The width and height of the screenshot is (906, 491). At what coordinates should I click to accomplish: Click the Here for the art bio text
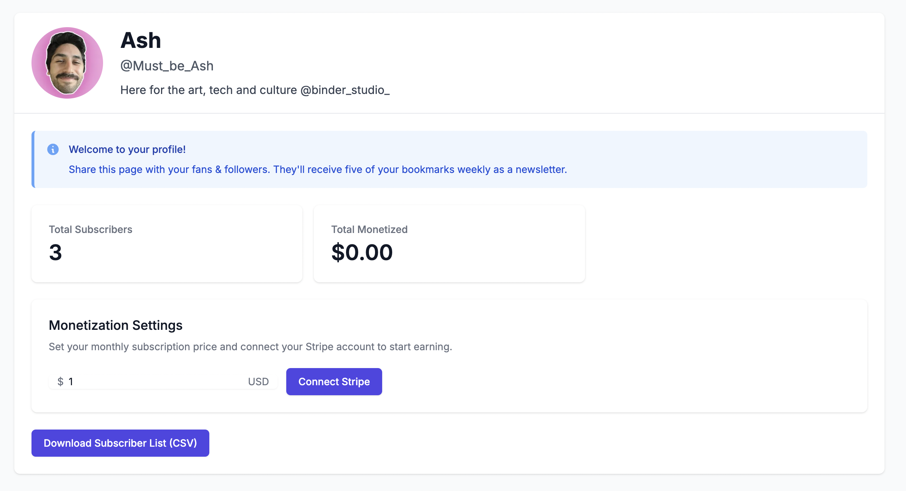pos(208,90)
